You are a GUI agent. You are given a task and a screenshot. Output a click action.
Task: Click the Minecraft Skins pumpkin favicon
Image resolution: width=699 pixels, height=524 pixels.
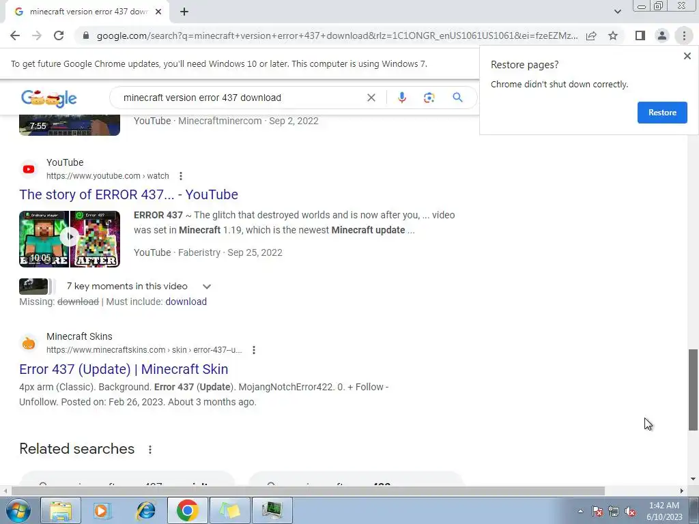click(x=29, y=343)
